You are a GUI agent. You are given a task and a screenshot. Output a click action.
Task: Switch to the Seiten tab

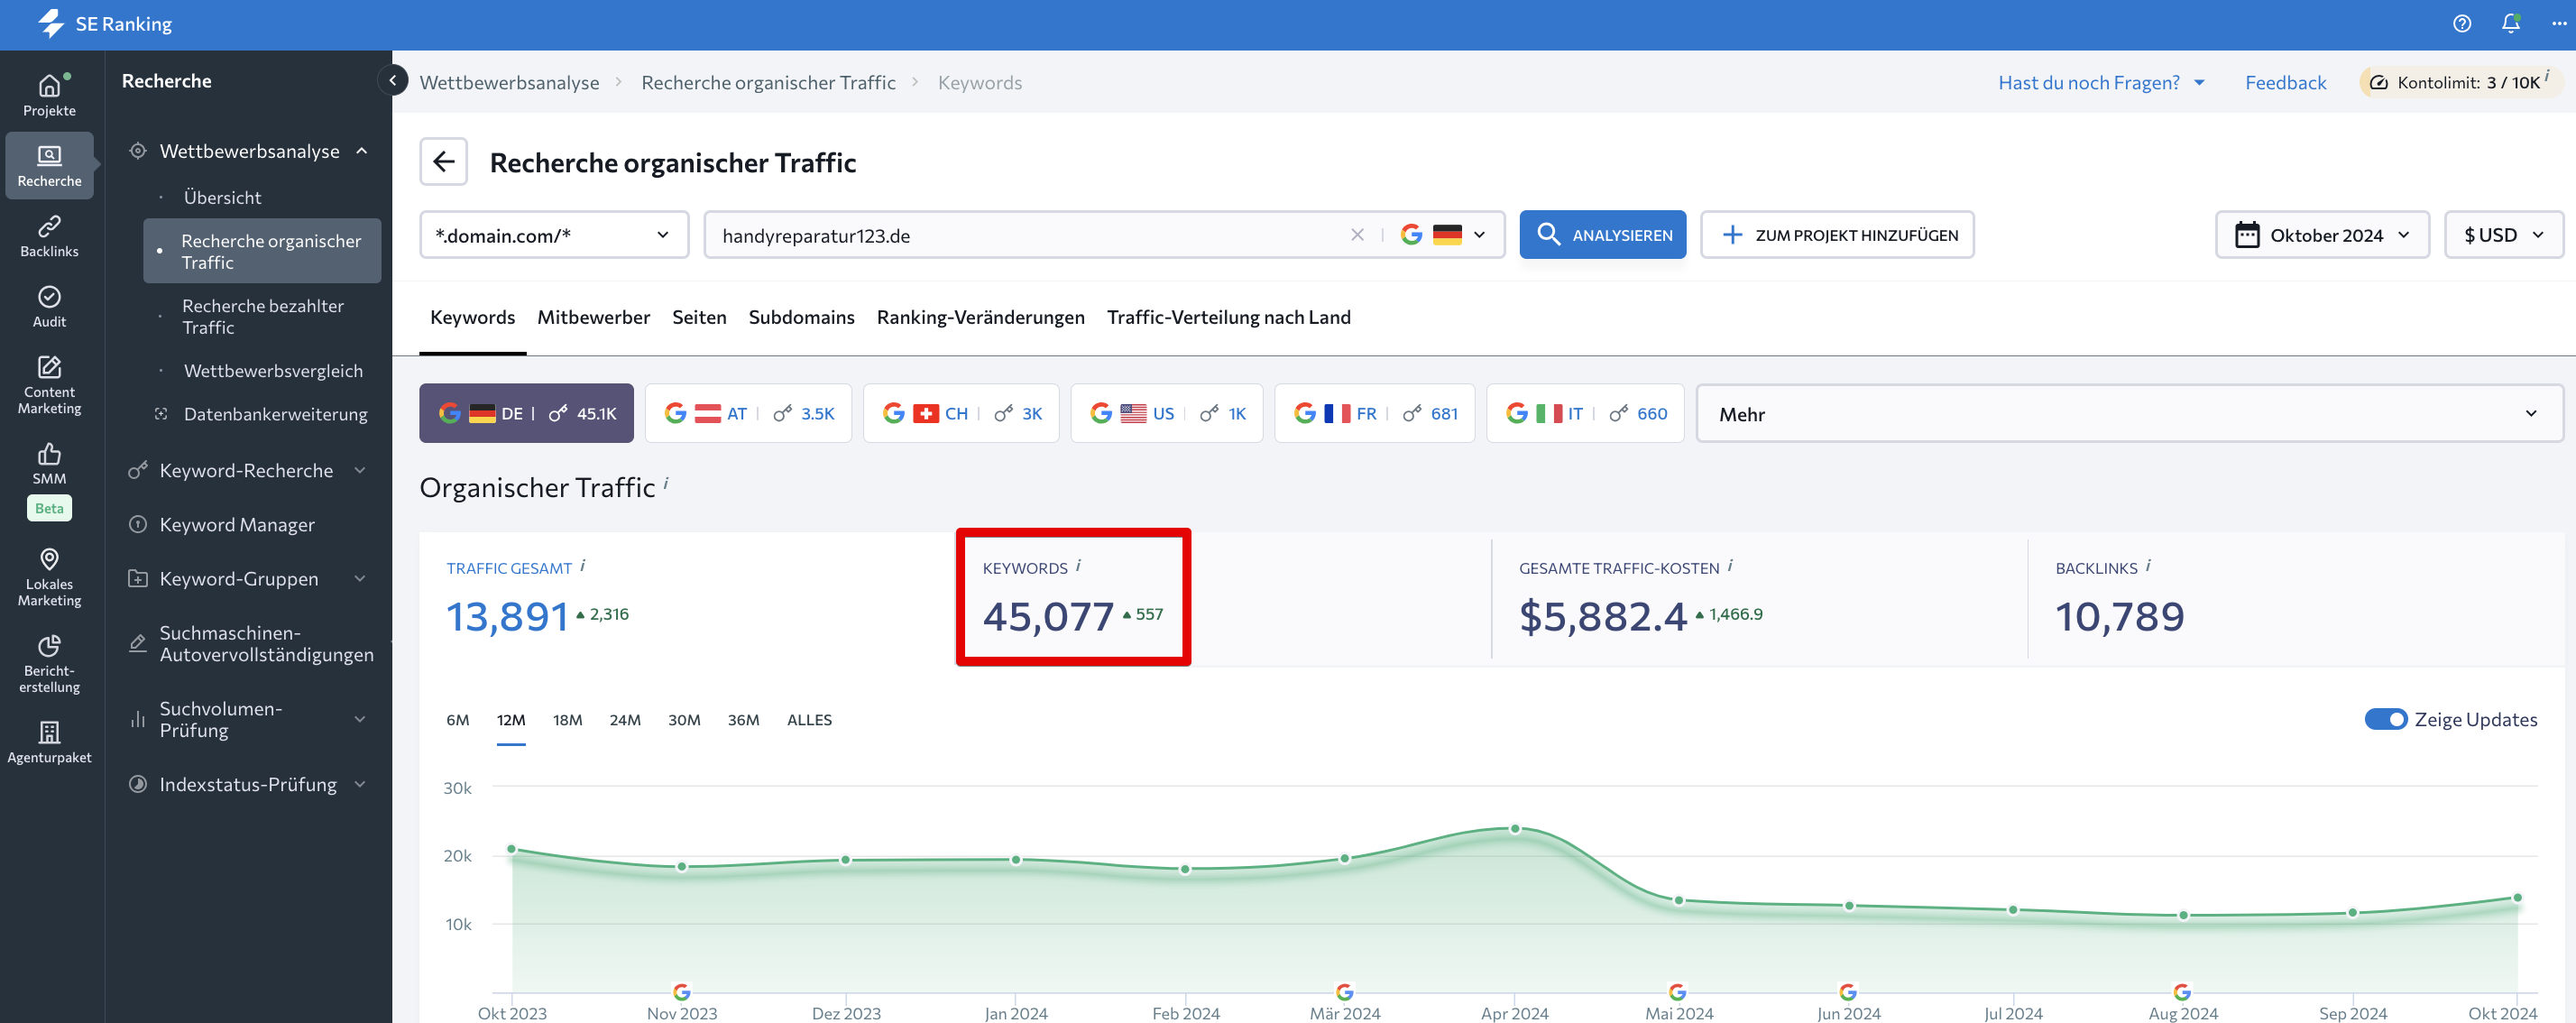tap(699, 317)
